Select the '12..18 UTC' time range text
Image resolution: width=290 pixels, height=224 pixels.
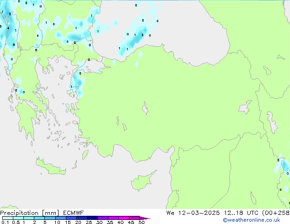pos(241,213)
